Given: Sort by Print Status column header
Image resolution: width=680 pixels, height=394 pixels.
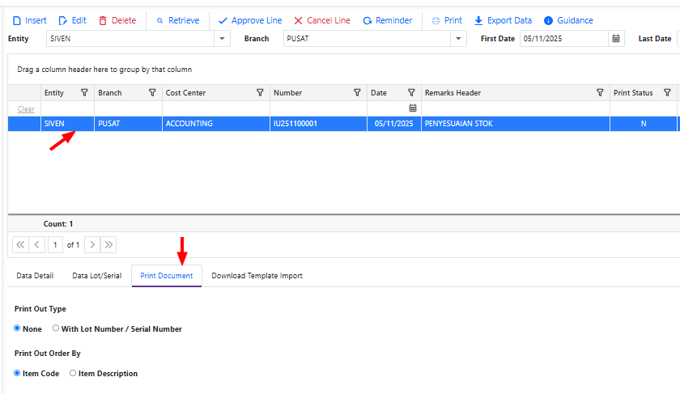Looking at the screenshot, I should [633, 93].
